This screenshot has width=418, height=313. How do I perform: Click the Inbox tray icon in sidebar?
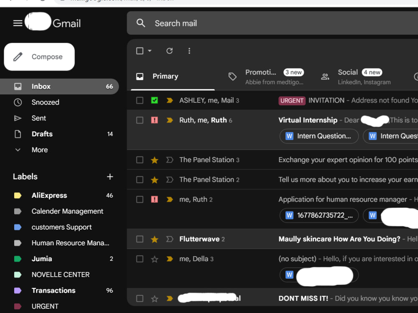point(18,87)
